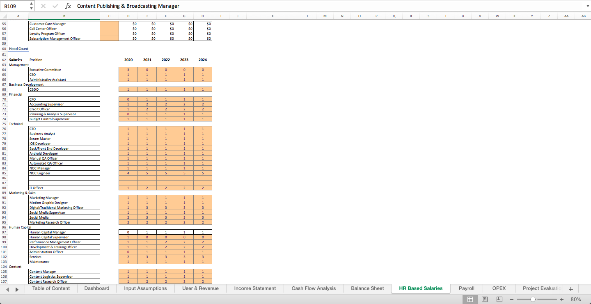Switch to Page Layout view icon

pyautogui.click(x=485, y=299)
